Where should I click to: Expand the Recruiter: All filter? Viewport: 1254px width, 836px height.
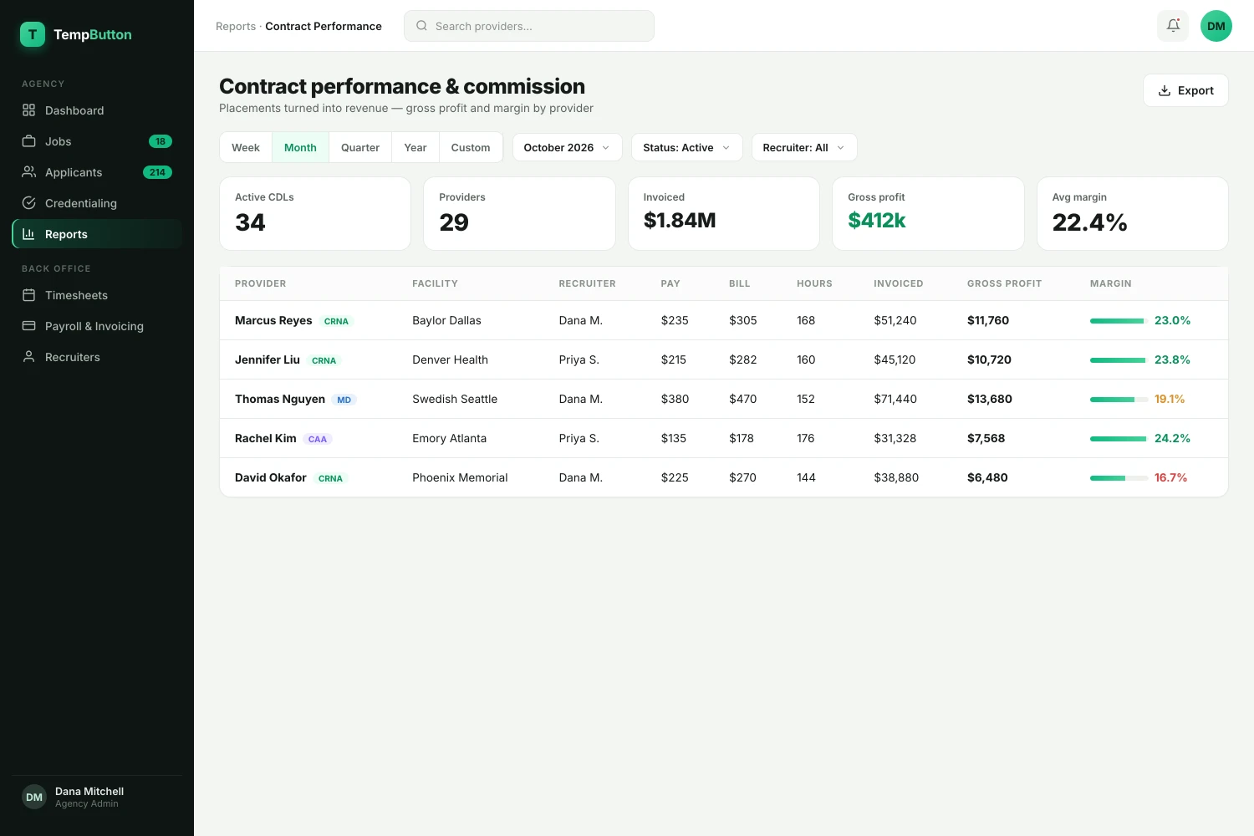click(803, 147)
